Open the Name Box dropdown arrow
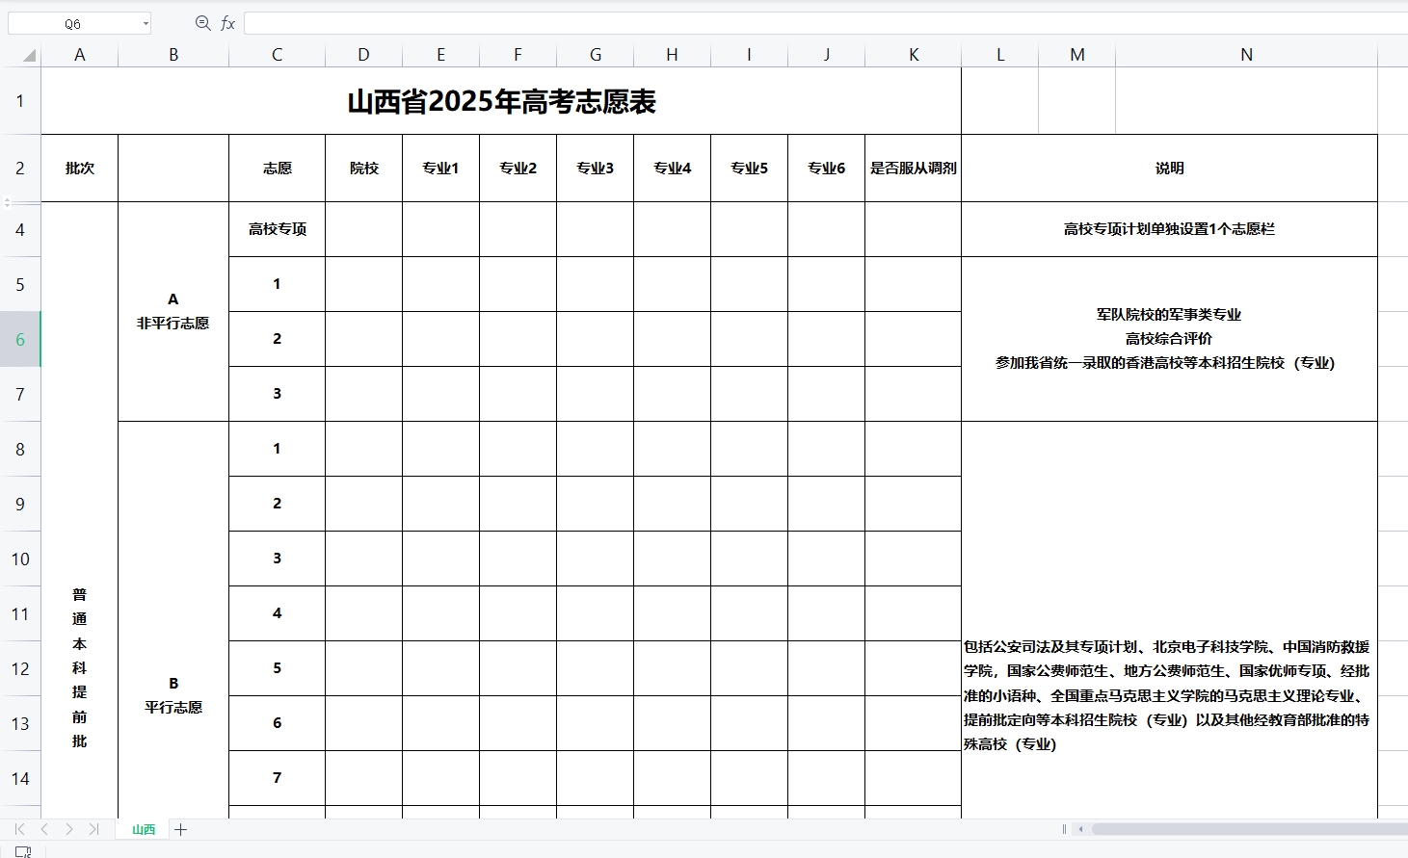 (x=145, y=22)
